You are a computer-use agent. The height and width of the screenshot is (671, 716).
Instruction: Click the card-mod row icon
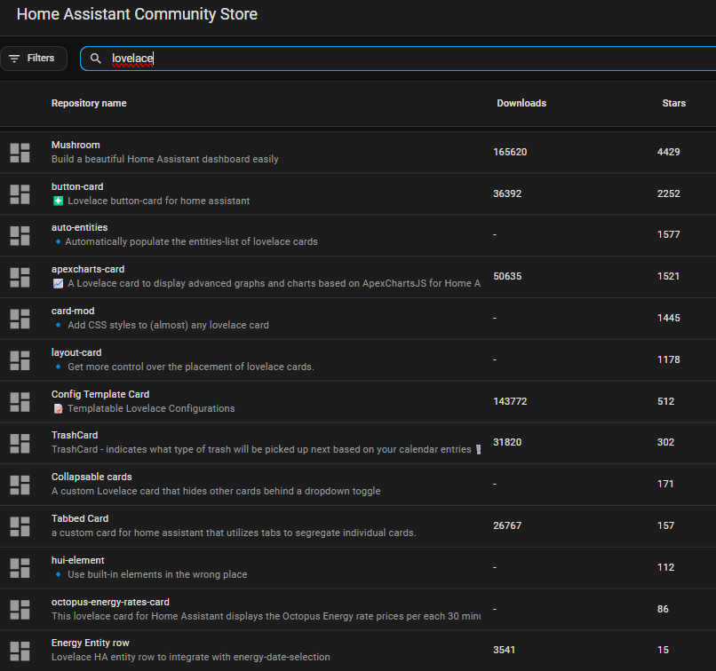(20, 318)
